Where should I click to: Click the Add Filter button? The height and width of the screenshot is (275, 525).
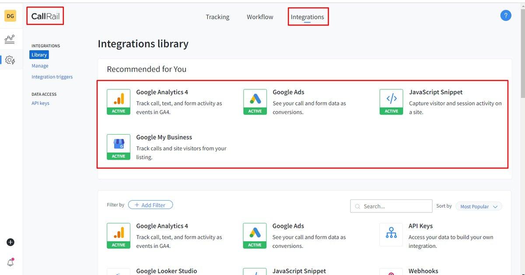(x=150, y=205)
